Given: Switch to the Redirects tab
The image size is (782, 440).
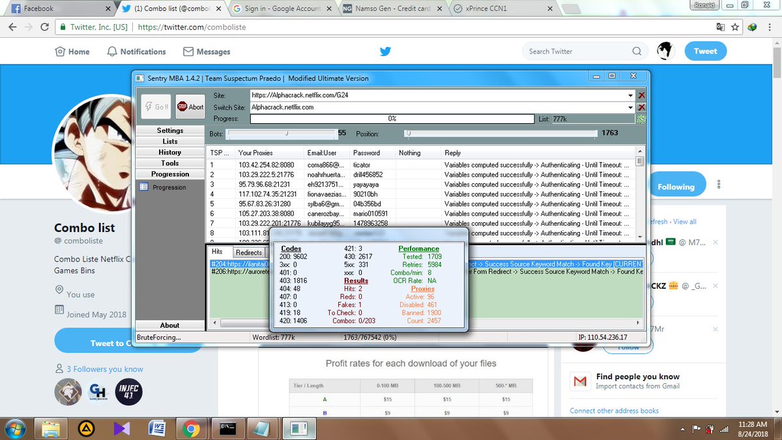Looking at the screenshot, I should (249, 252).
